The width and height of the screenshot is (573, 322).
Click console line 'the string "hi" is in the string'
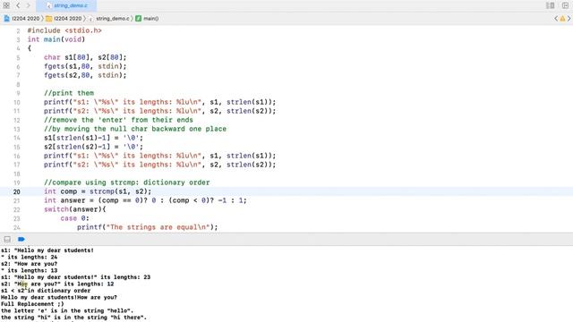[73, 318]
